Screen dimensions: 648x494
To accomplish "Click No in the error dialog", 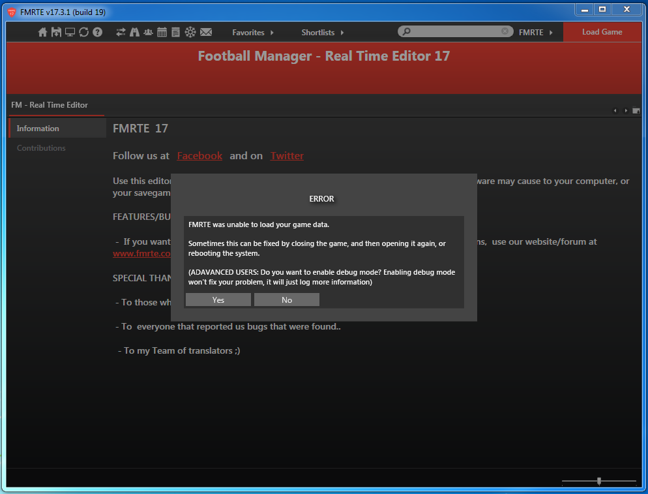I will click(287, 300).
